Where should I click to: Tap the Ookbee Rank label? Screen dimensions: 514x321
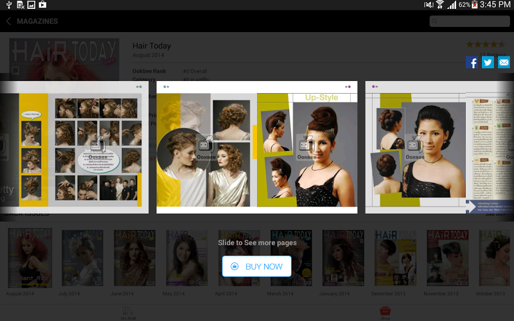[x=149, y=71]
